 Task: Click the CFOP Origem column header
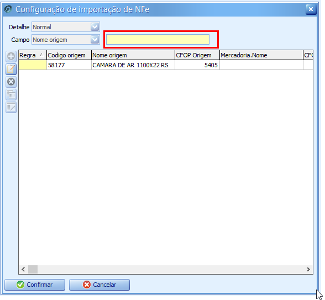[197, 55]
